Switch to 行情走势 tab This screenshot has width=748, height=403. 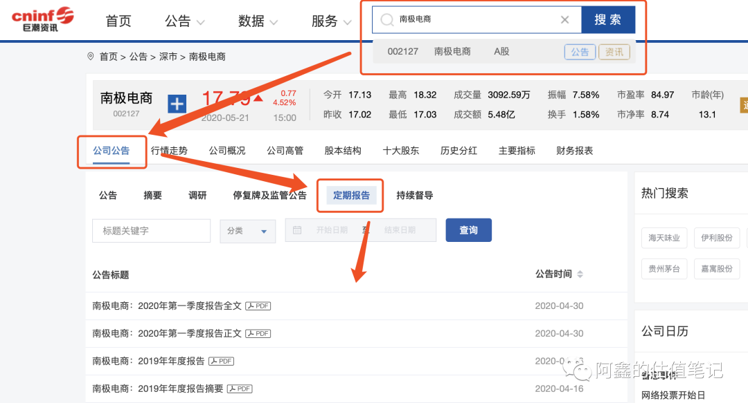click(x=170, y=151)
